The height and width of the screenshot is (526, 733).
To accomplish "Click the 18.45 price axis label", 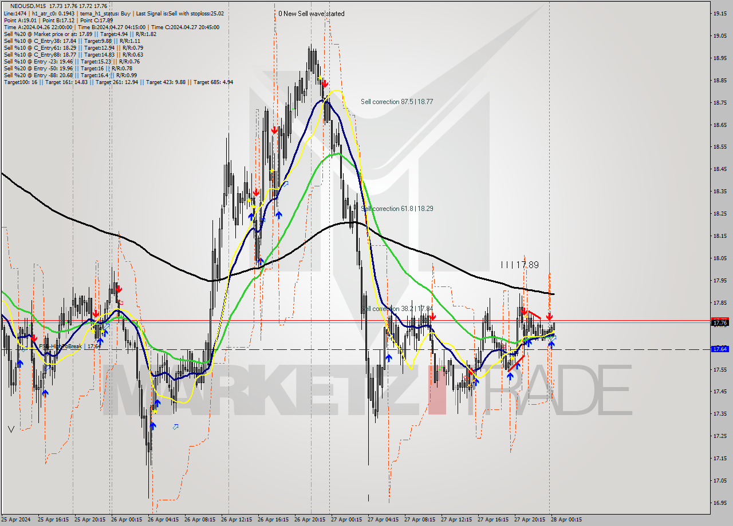I will 720,169.
